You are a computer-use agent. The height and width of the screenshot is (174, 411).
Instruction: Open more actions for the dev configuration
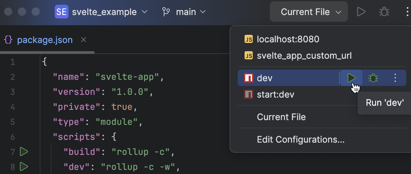[x=395, y=78]
